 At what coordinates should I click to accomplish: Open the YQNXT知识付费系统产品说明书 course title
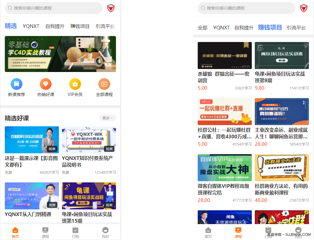[x=87, y=161]
